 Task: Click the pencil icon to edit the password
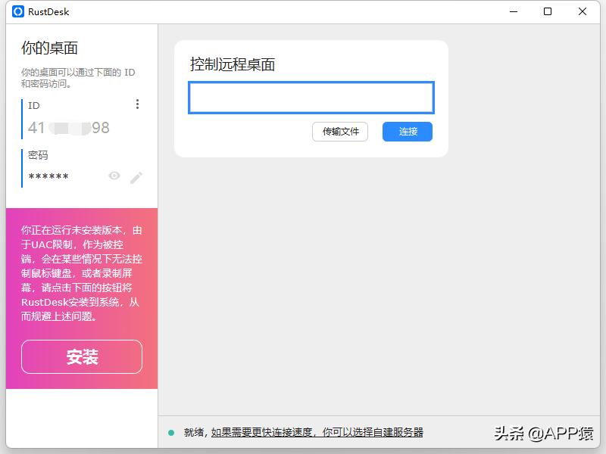136,176
